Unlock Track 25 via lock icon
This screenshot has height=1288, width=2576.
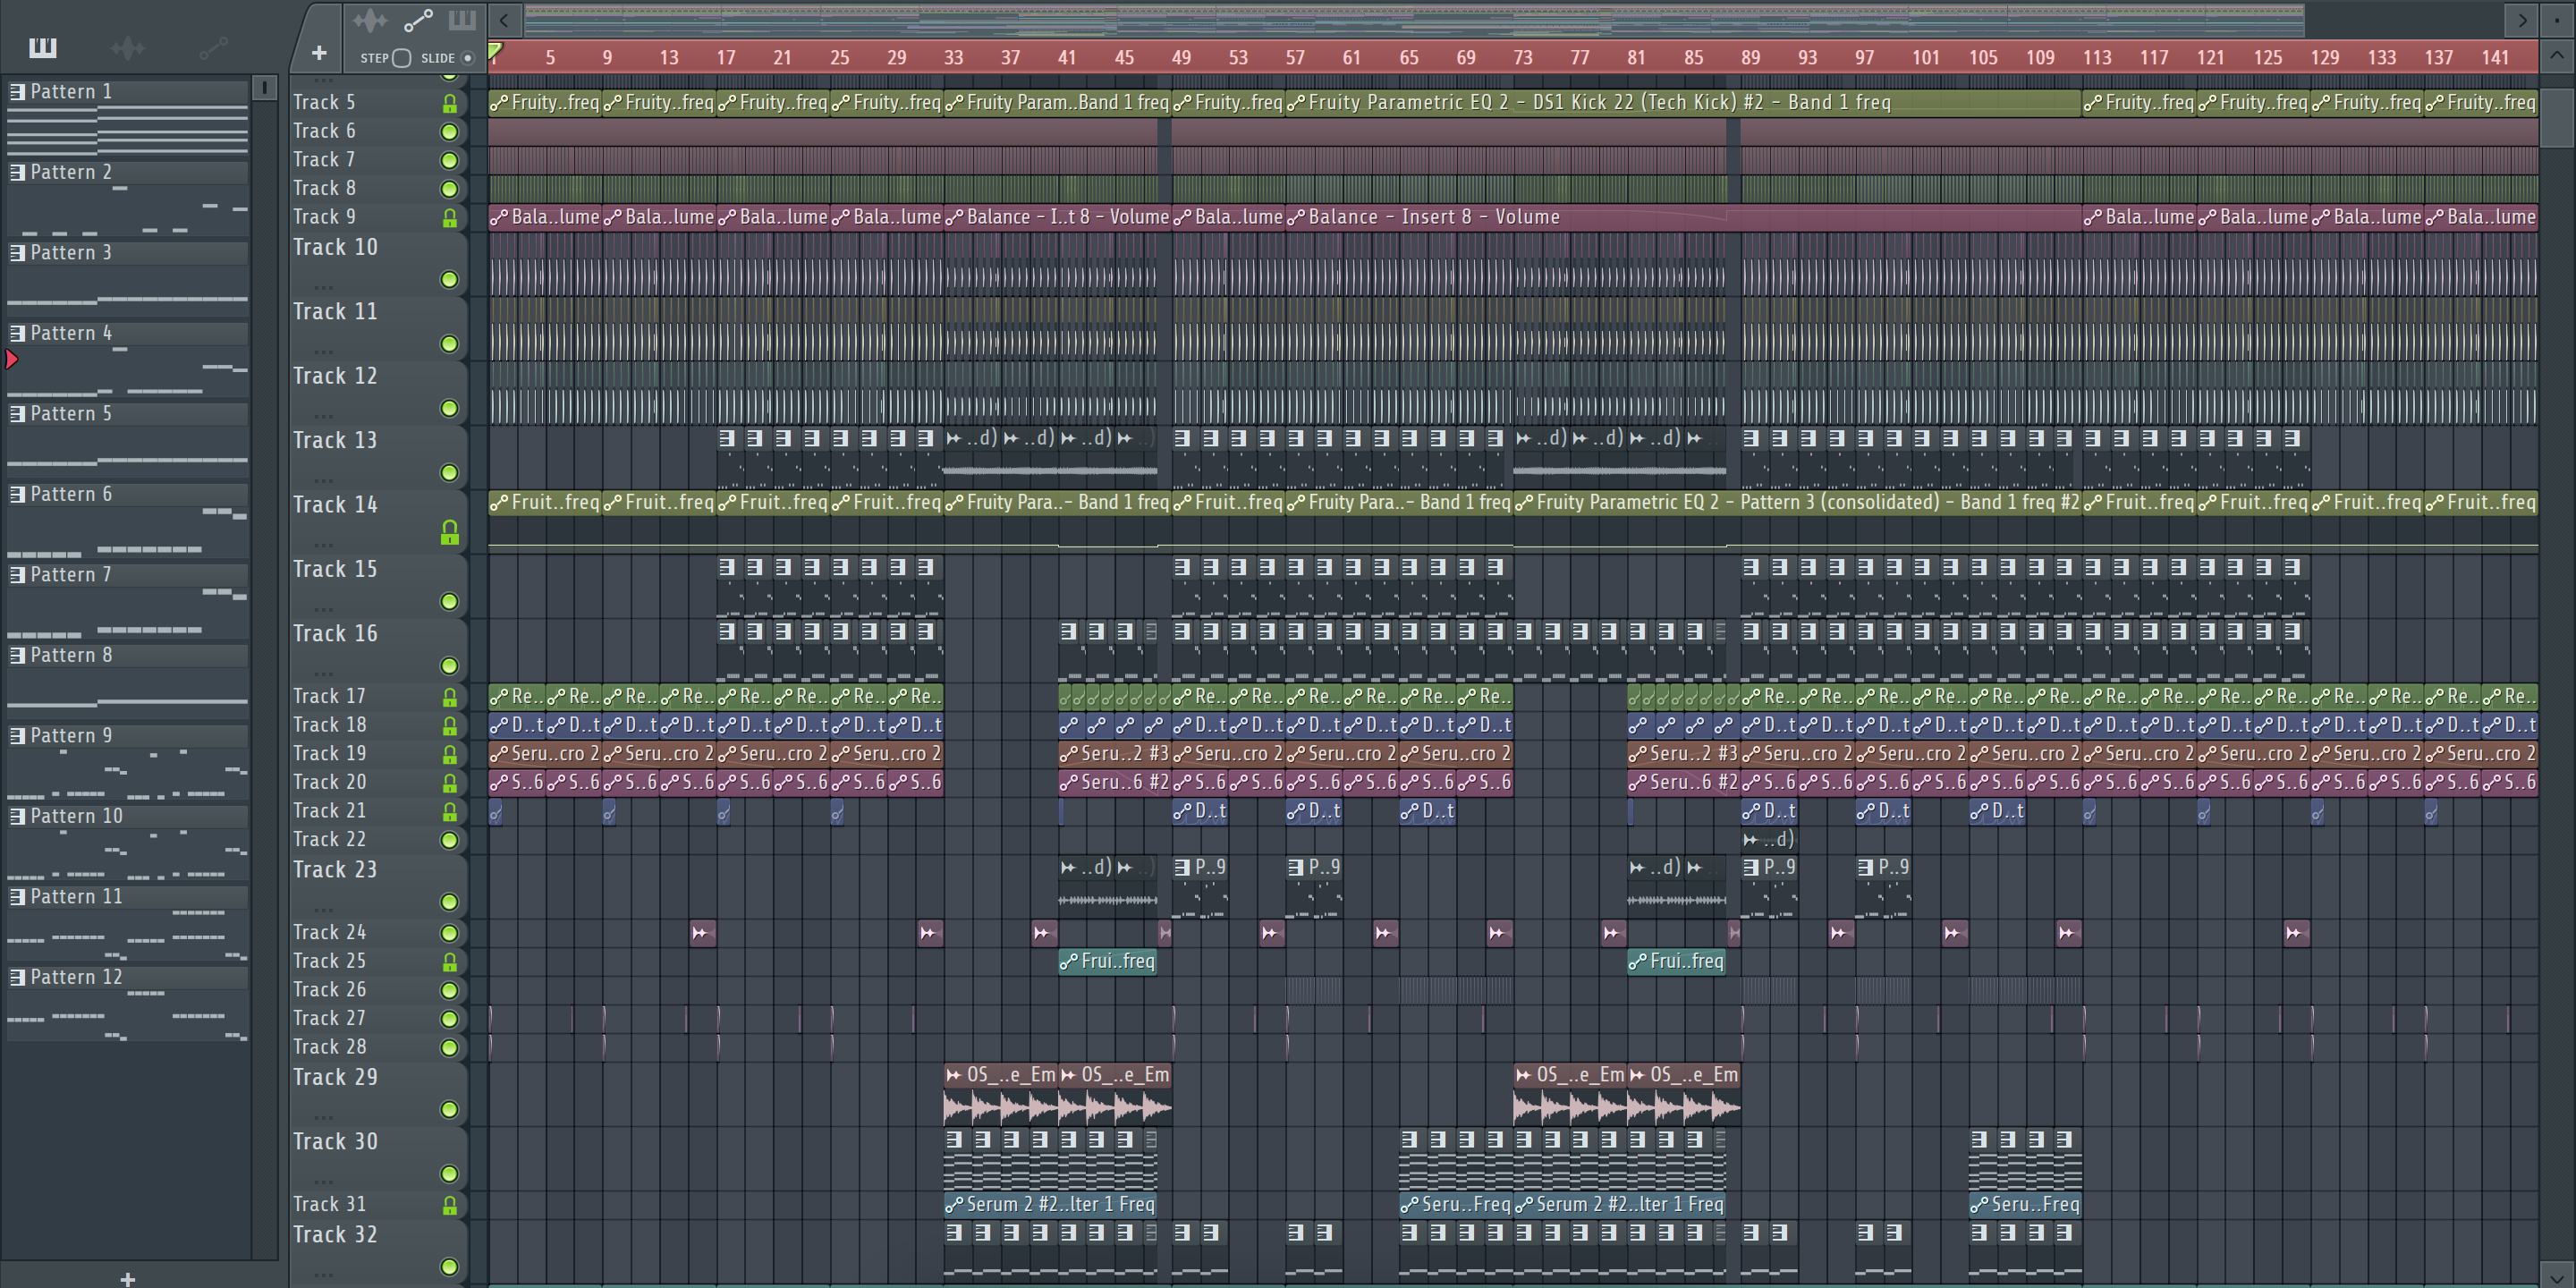point(450,962)
